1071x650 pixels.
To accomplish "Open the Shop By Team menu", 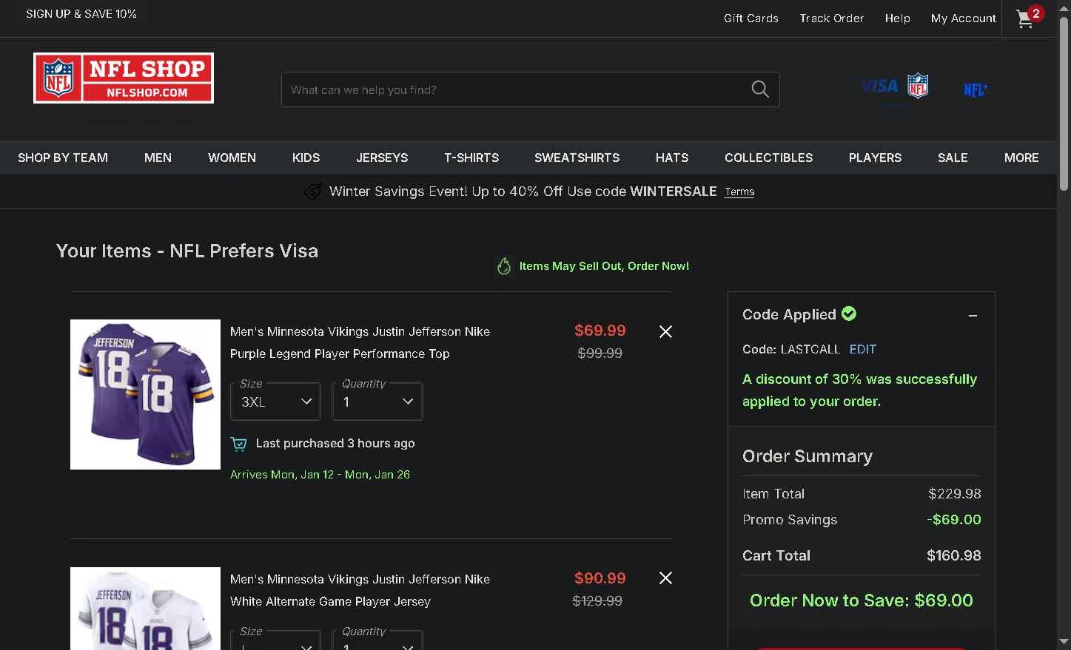I will (x=63, y=158).
